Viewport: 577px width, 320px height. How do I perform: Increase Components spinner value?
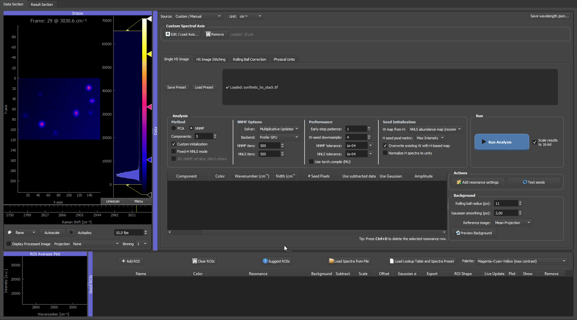coord(215,135)
